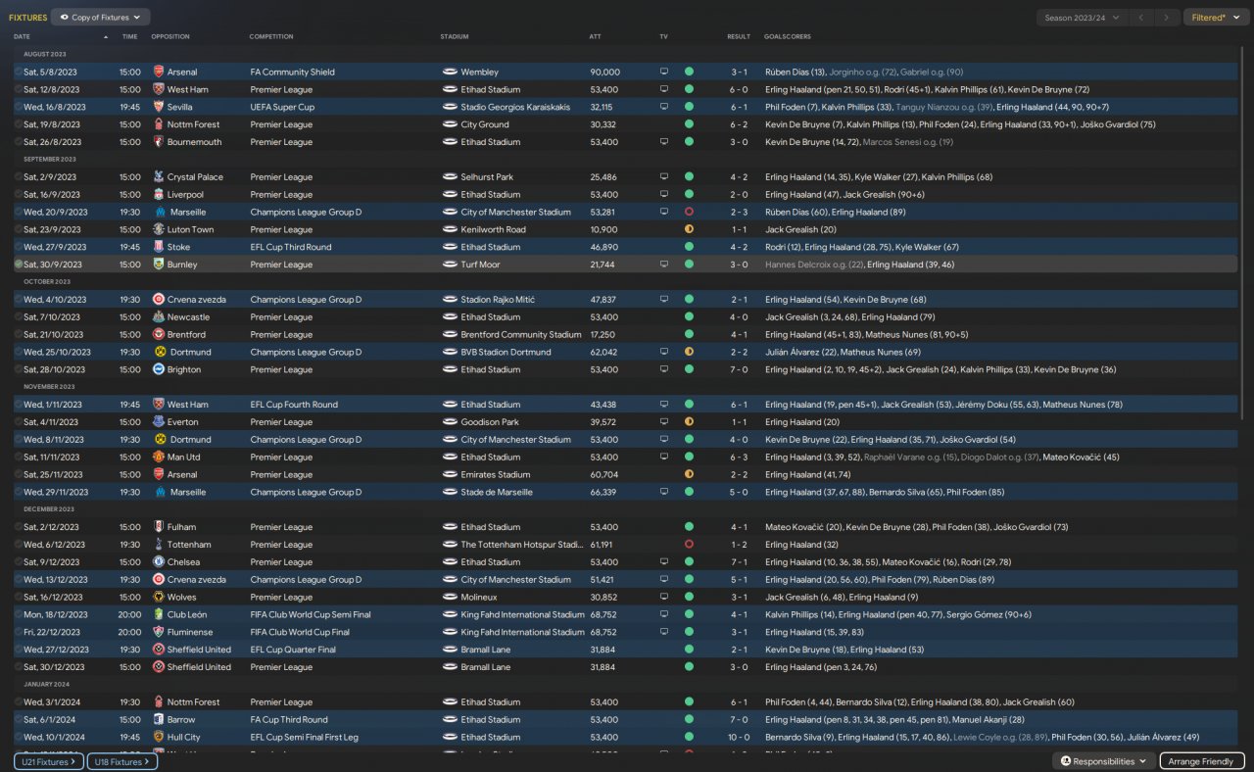Viewport: 1254px width, 772px height.
Task: Tick the selection circle for Sat 19/8/2023
Action: click(x=18, y=124)
